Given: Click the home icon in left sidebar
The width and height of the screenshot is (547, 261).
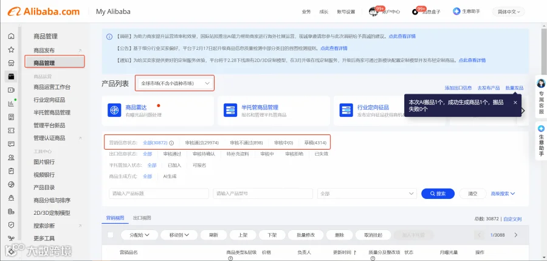Looking at the screenshot, I should (x=11, y=36).
